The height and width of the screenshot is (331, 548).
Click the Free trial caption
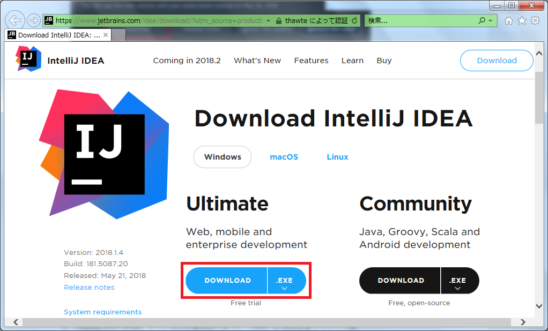(246, 303)
